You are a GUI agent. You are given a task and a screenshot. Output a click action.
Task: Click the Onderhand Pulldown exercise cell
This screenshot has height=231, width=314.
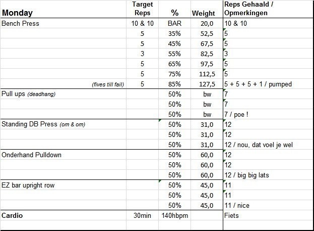[x=32, y=155]
